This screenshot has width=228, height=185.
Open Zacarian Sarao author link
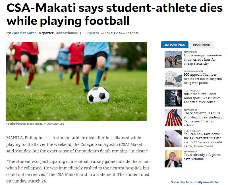tap(24, 33)
